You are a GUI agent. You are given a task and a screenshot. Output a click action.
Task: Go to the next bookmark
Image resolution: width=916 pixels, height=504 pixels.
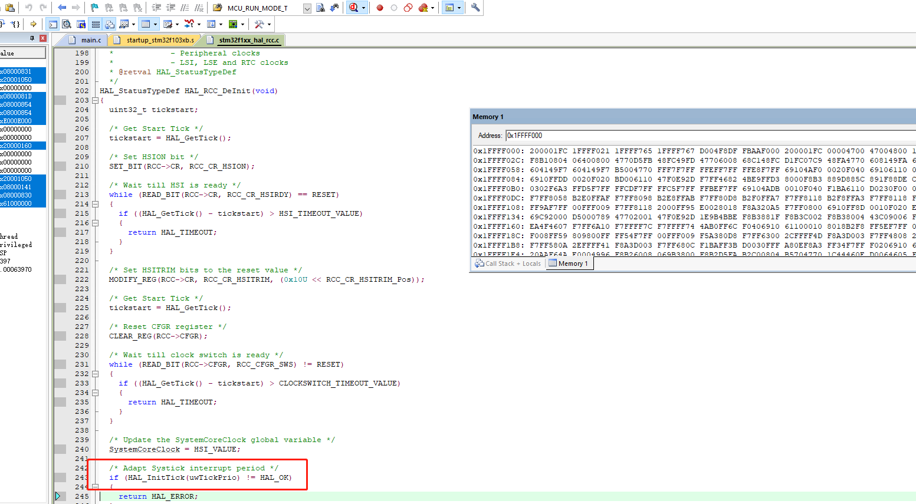tap(123, 8)
